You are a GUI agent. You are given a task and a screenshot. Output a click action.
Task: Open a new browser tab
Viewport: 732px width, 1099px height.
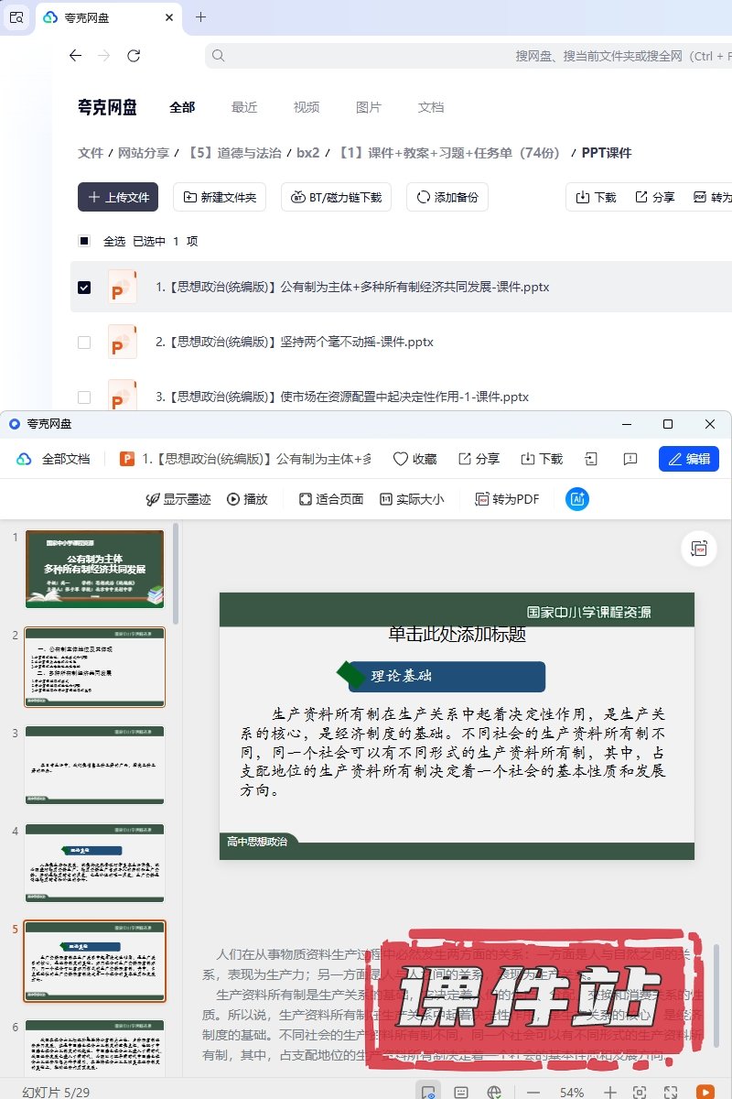(201, 17)
